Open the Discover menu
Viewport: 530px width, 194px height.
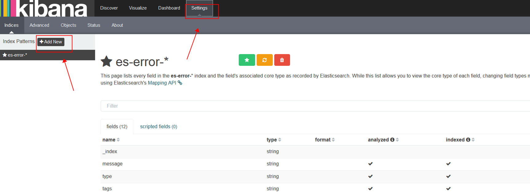[109, 8]
